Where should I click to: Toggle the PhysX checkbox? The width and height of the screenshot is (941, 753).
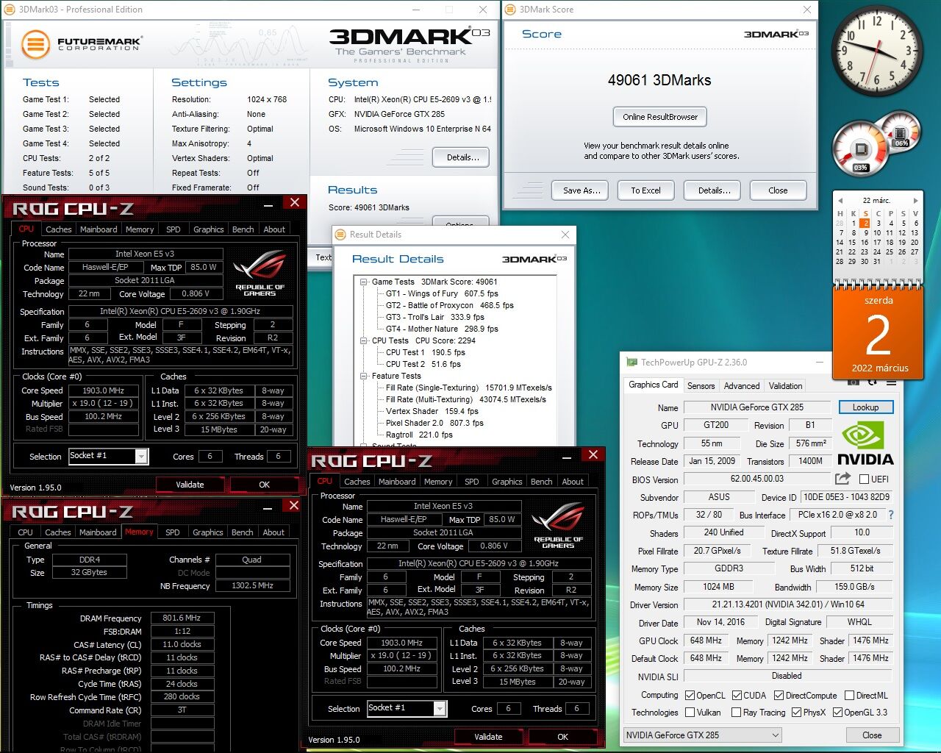pos(796,712)
